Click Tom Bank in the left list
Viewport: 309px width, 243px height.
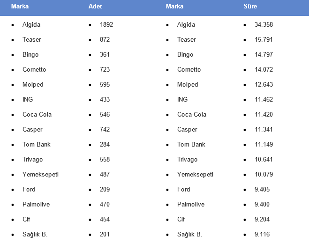37,144
